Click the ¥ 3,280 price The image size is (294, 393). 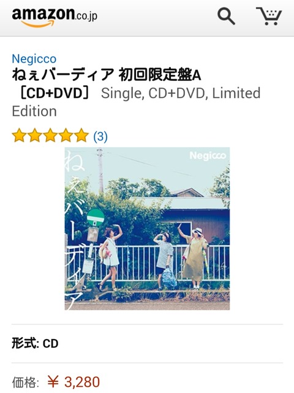click(73, 382)
